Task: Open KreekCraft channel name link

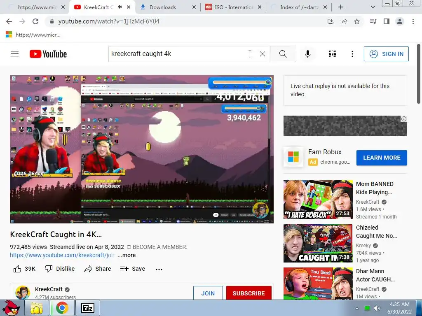Action: (x=49, y=289)
